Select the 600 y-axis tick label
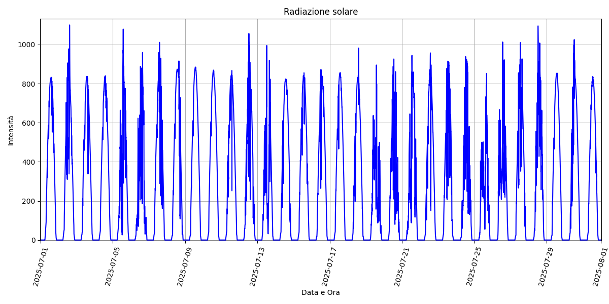The width and height of the screenshot is (609, 304). click(x=29, y=123)
